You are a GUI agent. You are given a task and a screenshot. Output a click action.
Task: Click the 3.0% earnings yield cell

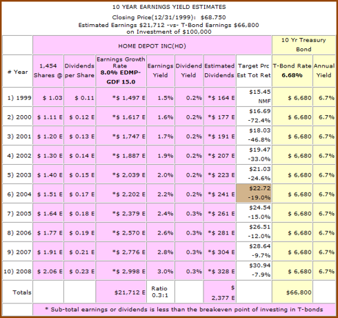click(x=160, y=270)
